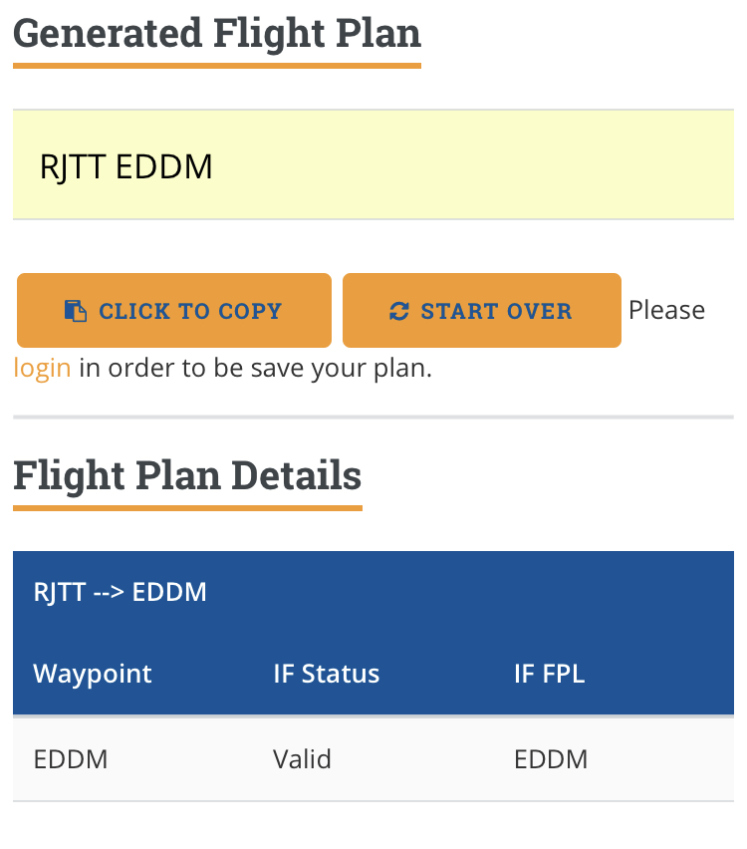Image resolution: width=747 pixels, height=849 pixels.
Task: Open the login link
Action: tap(42, 368)
